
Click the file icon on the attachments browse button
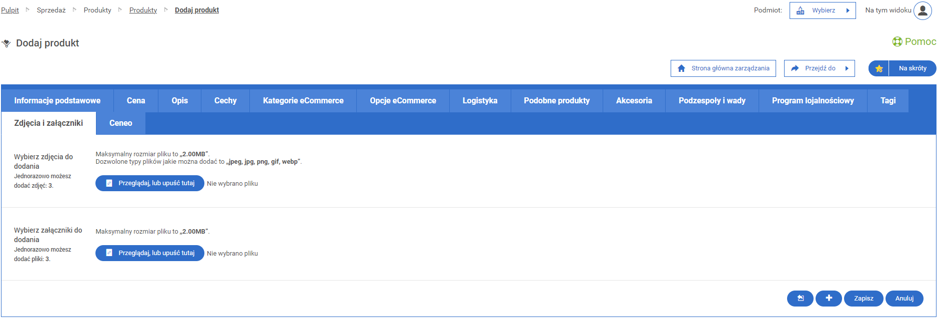(109, 253)
